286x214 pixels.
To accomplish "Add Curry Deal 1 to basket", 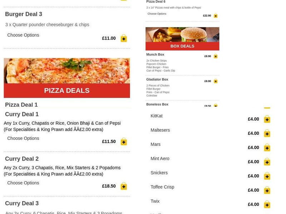I will 124,142.
